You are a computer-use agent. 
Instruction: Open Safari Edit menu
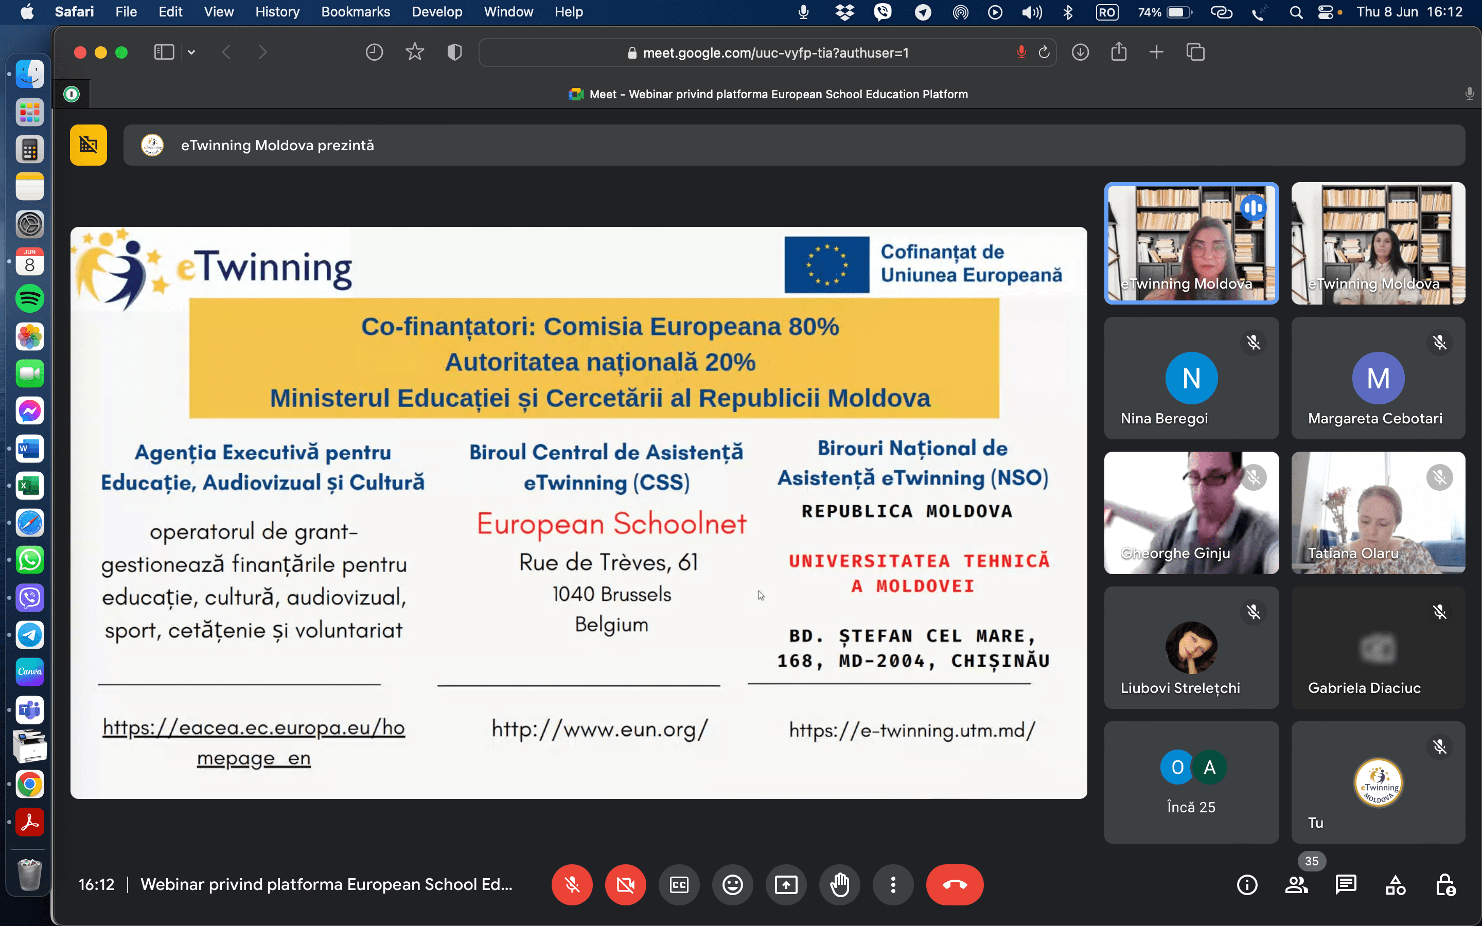(170, 12)
